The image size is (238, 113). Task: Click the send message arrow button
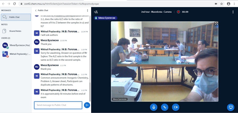click(87, 105)
